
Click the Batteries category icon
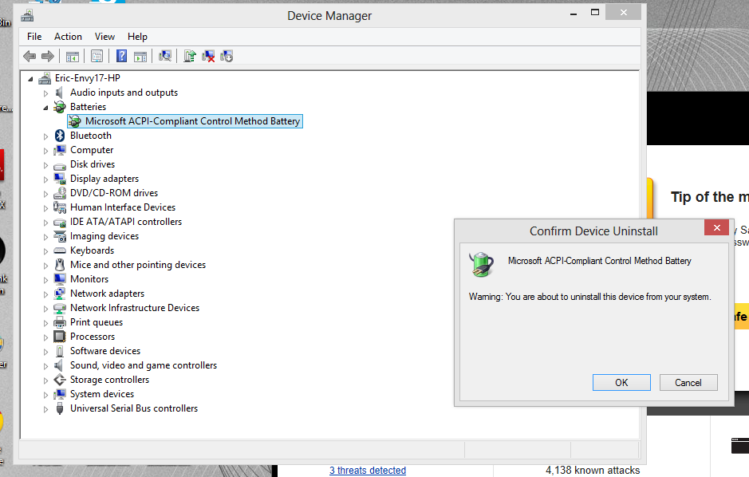click(60, 107)
